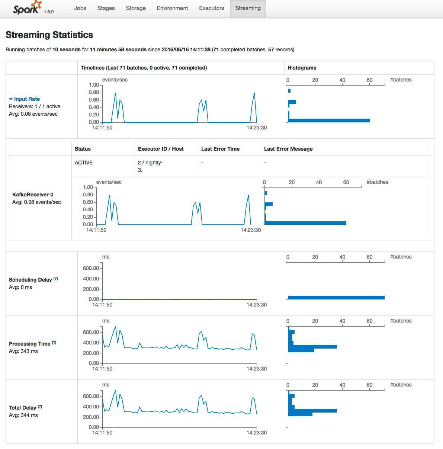Click the Scheduling Delay histogram bar
This screenshot has height=449, width=443.
tap(336, 298)
